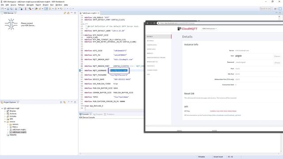
Task: Maximize the XDK Devices panel
Action: (x=75, y=13)
